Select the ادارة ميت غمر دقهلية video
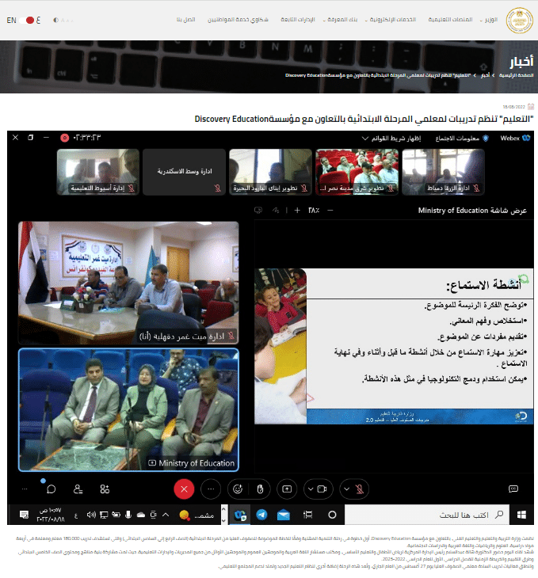 point(128,283)
